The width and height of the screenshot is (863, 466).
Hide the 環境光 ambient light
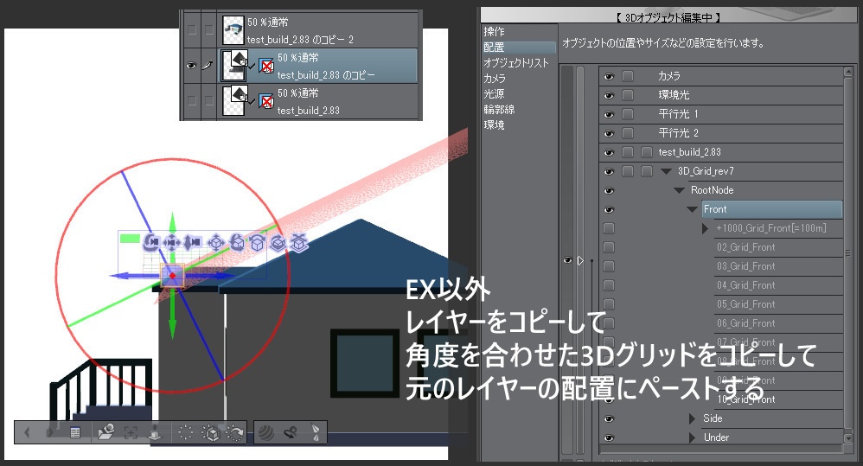609,95
